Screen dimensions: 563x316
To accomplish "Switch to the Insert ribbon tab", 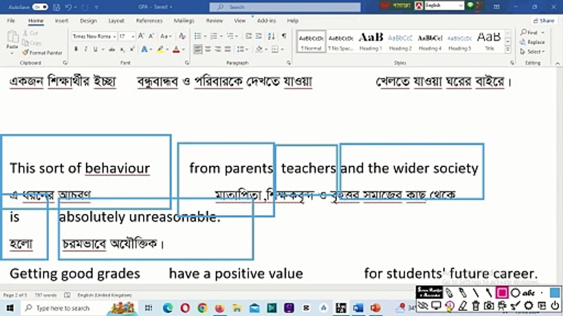I will tap(62, 21).
